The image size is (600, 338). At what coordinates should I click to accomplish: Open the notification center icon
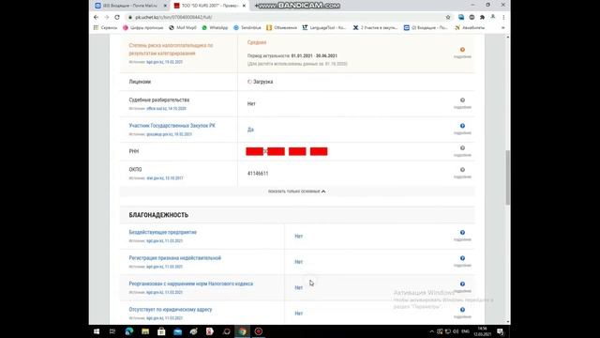tap(500, 331)
